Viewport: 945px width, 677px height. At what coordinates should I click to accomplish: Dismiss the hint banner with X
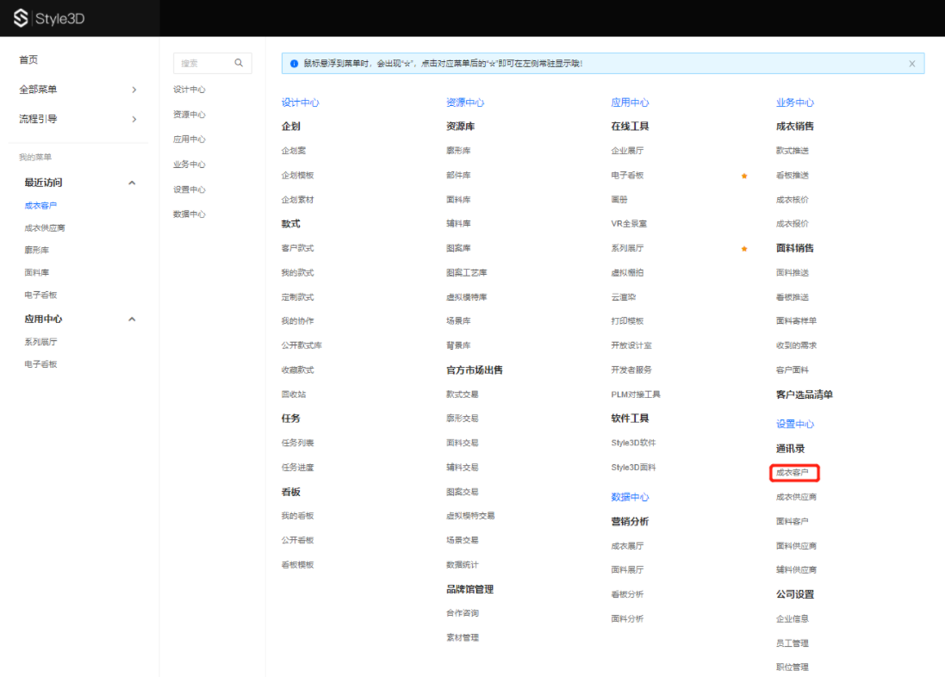[x=912, y=64]
